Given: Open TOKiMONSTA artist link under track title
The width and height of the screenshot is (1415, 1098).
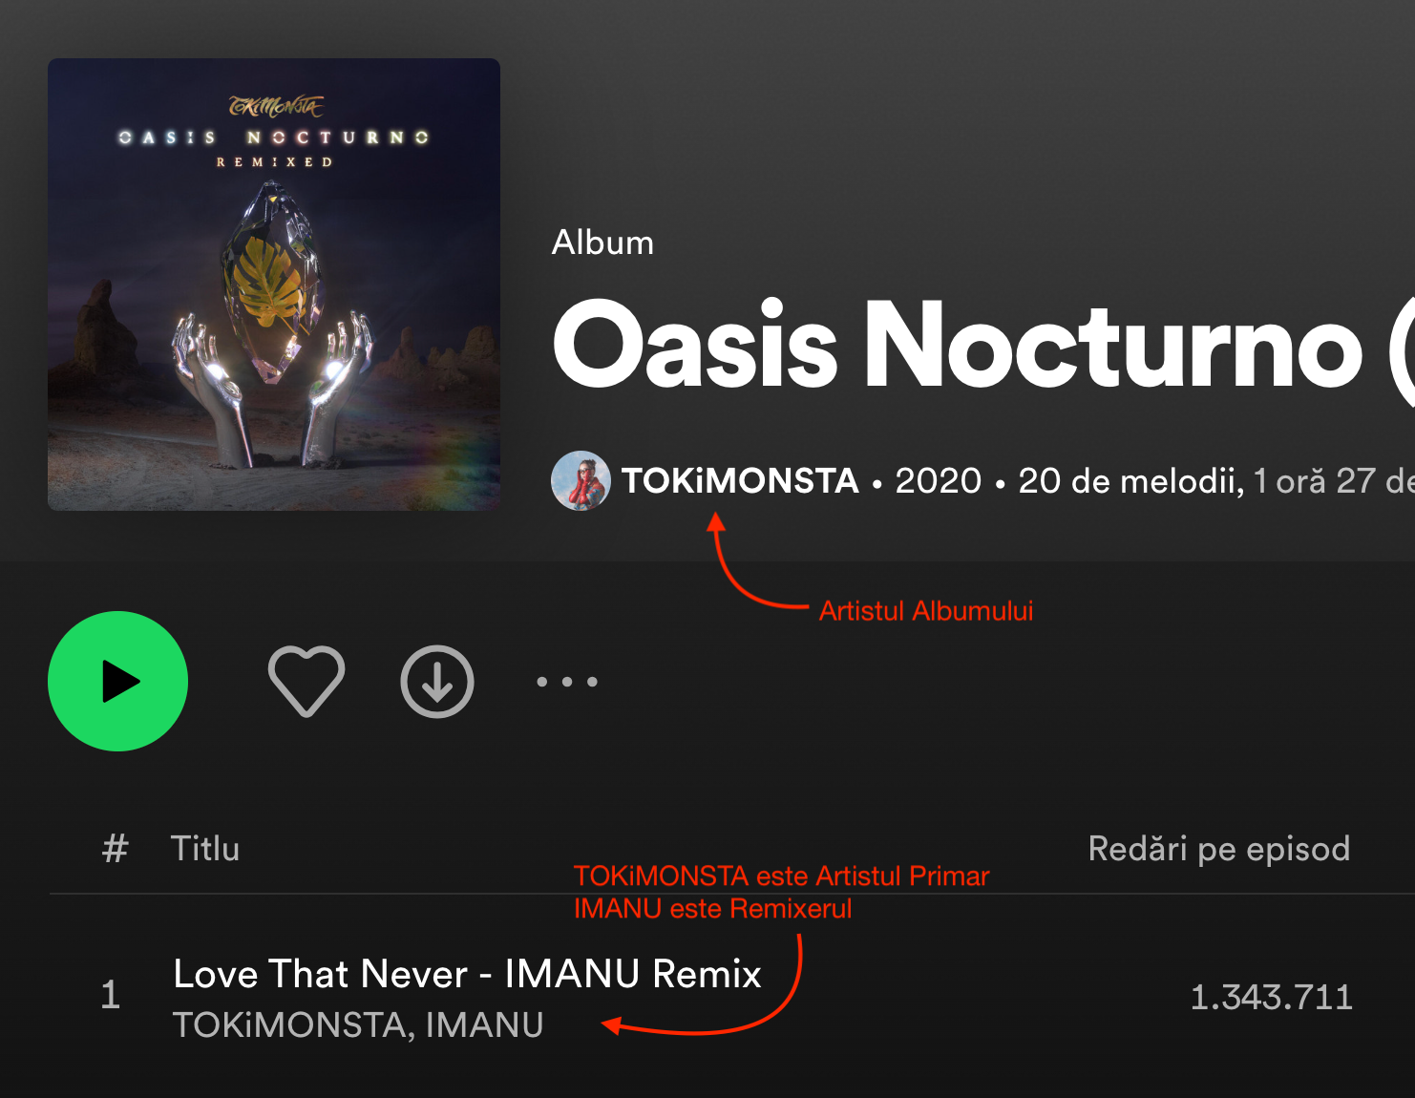Looking at the screenshot, I should pyautogui.click(x=292, y=1025).
